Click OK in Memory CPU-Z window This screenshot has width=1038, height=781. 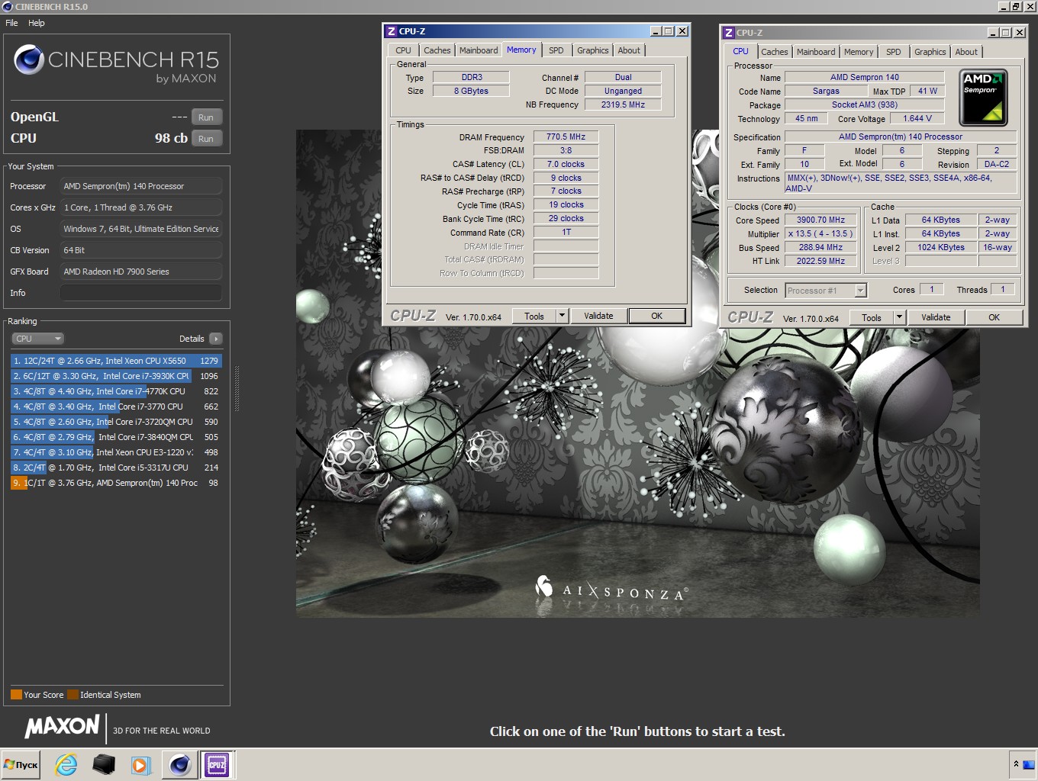(x=656, y=316)
